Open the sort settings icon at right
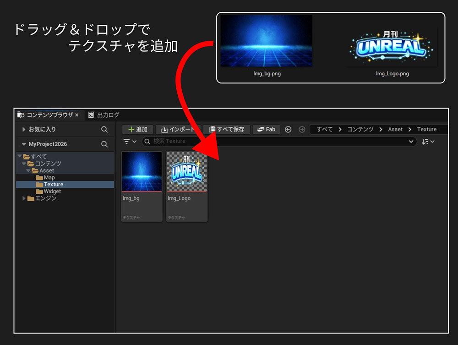Image resolution: width=458 pixels, height=345 pixels. pos(428,142)
